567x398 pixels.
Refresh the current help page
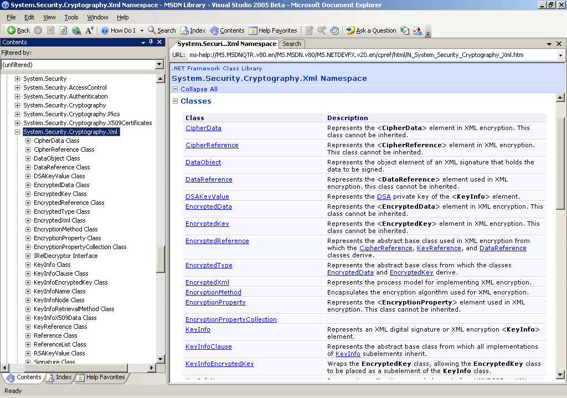click(x=63, y=30)
